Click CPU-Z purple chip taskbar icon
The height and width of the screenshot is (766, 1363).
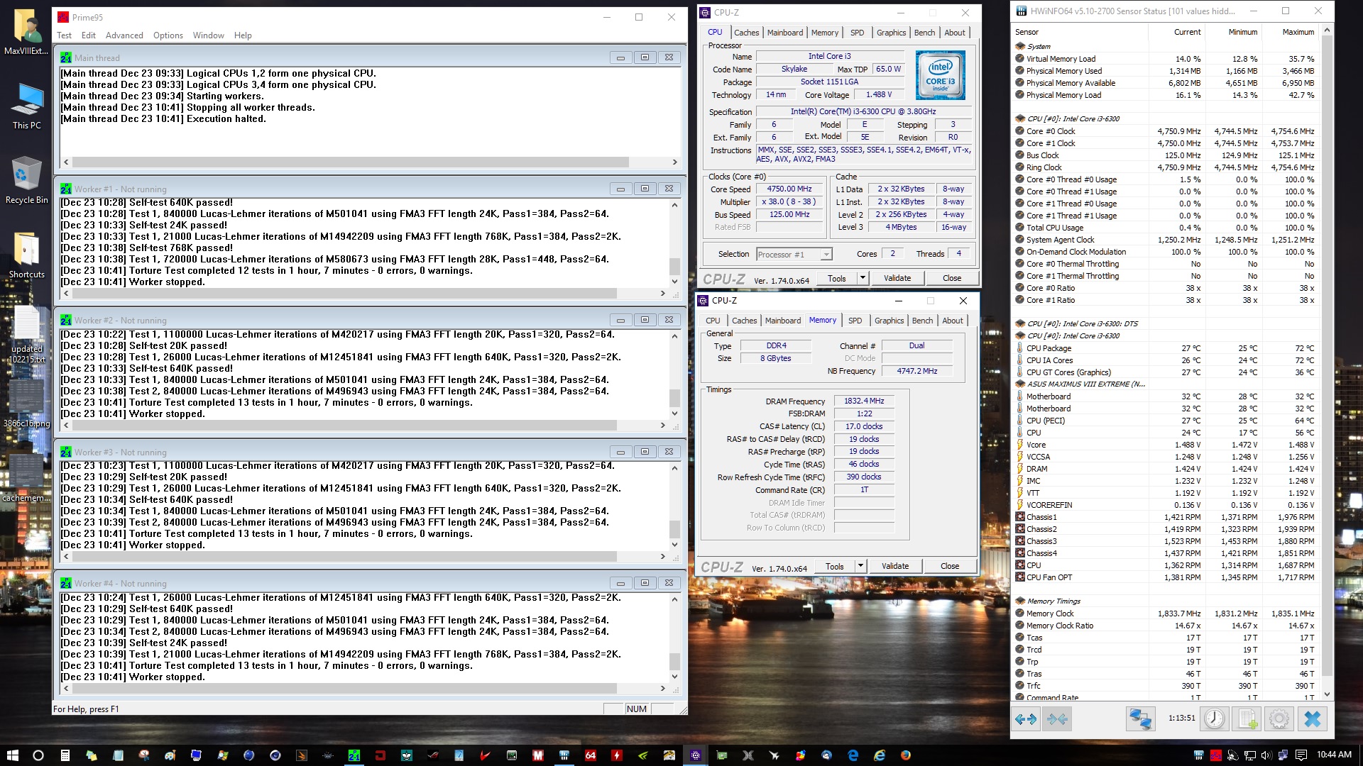[x=696, y=755]
